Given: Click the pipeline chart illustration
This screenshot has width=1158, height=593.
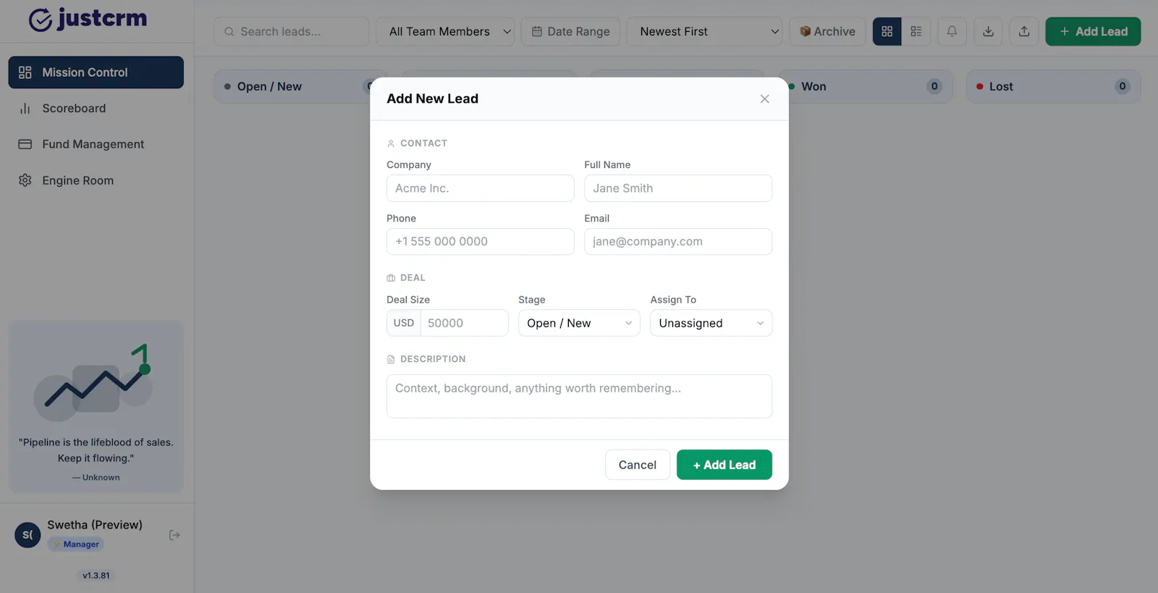Looking at the screenshot, I should point(94,382).
